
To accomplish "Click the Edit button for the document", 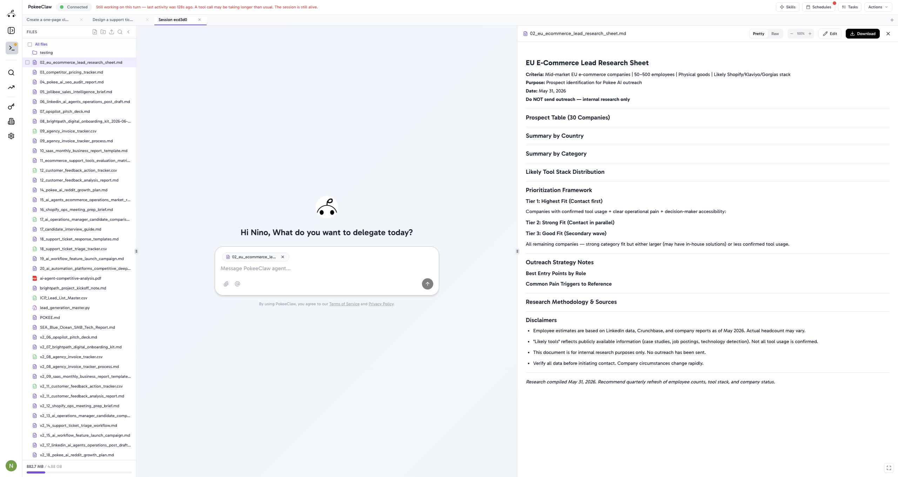I will 830,34.
